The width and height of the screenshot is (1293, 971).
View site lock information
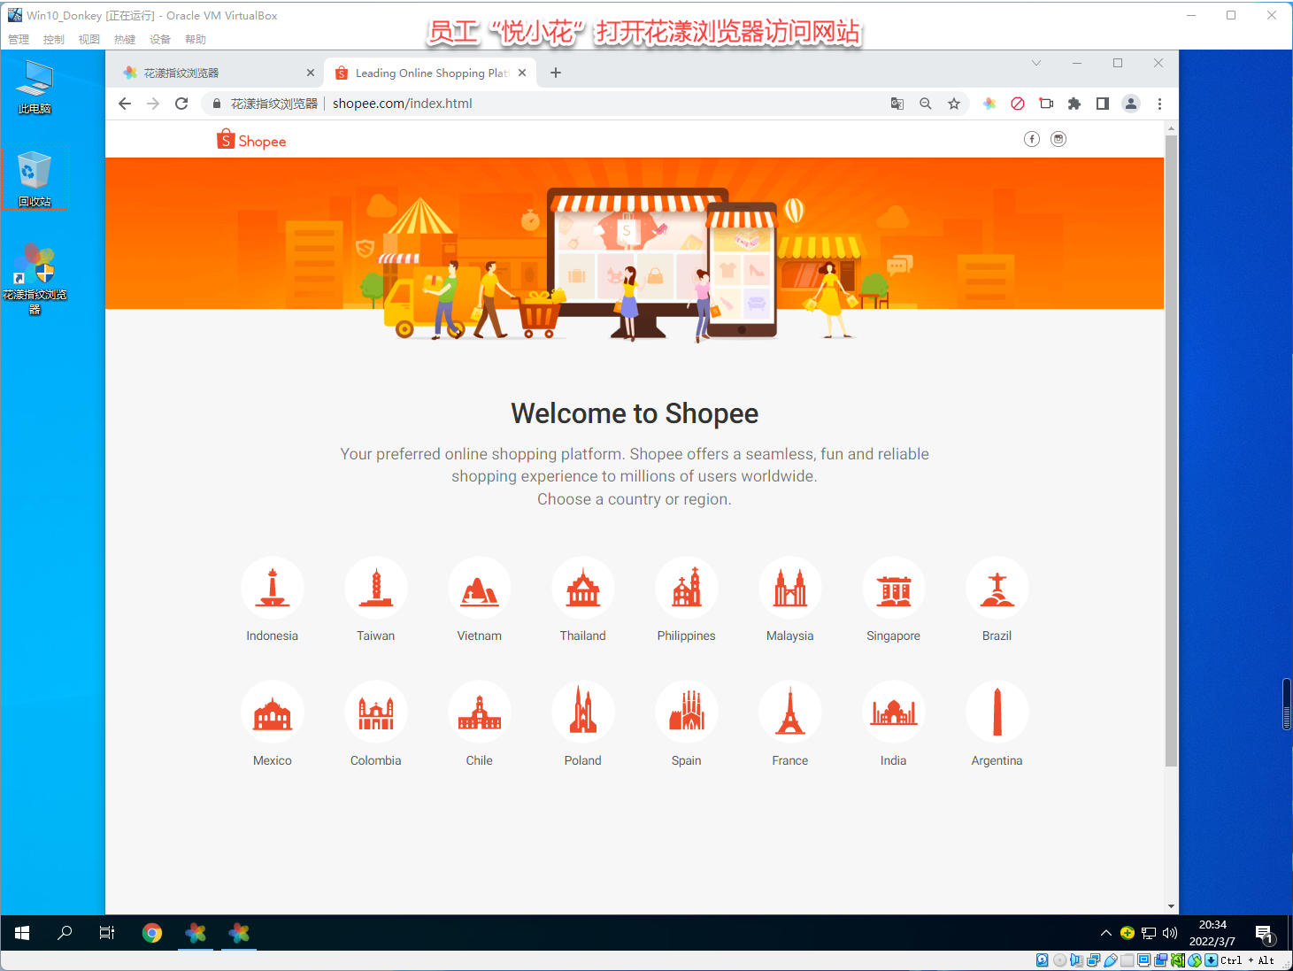tap(217, 104)
